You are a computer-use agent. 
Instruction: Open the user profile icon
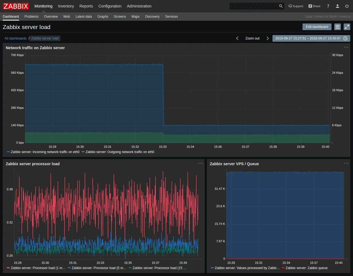click(x=337, y=6)
